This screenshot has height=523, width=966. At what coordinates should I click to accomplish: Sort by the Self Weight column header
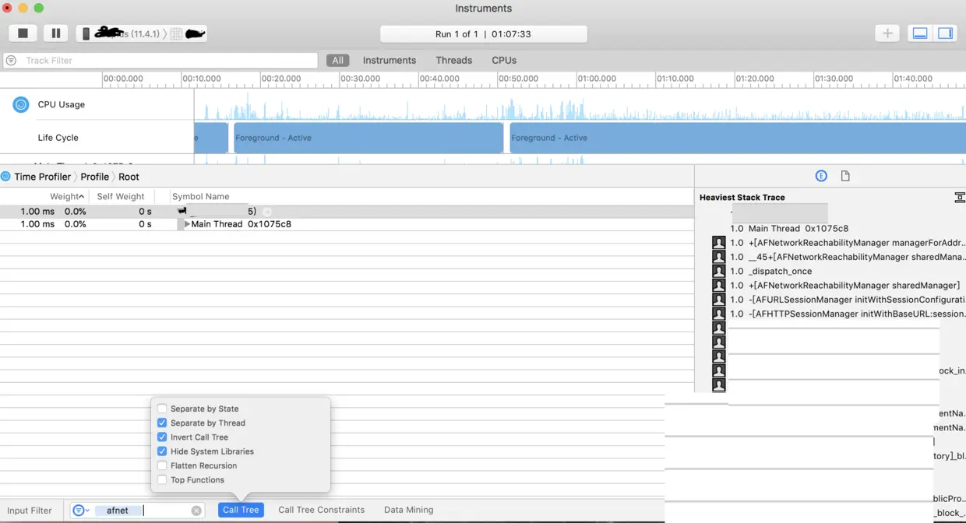point(121,197)
